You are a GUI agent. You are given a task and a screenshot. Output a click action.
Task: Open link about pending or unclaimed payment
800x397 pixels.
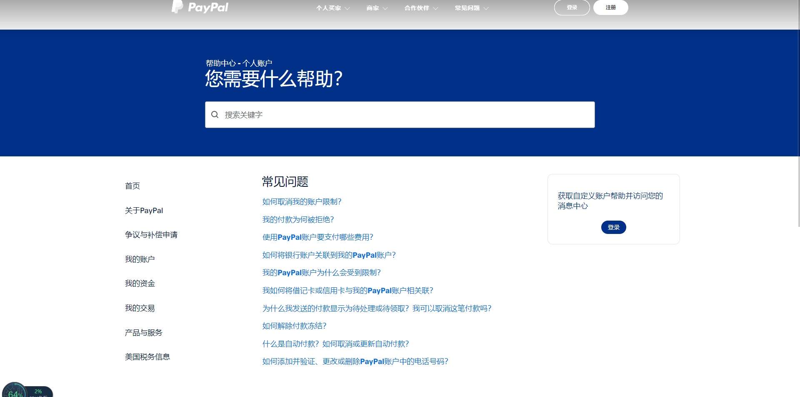[x=377, y=309]
